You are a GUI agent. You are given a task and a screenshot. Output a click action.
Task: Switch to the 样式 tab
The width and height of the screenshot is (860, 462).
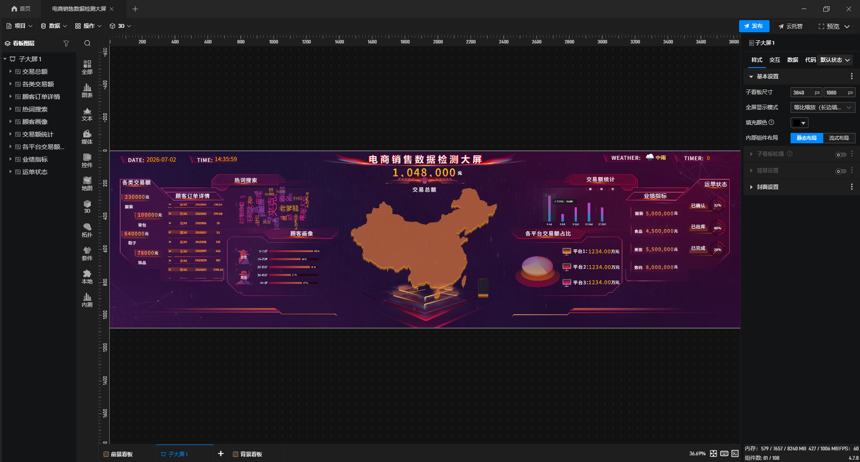pyautogui.click(x=757, y=60)
